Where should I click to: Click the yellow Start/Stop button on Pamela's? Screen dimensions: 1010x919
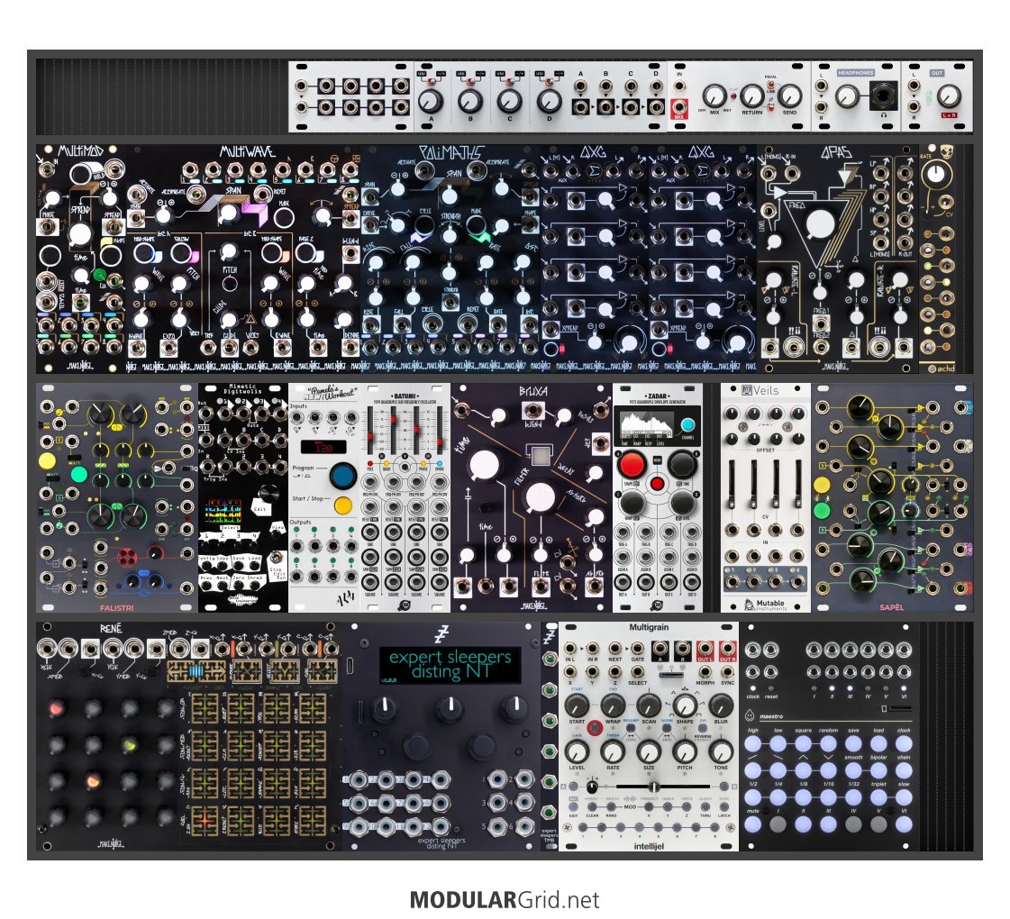click(343, 505)
